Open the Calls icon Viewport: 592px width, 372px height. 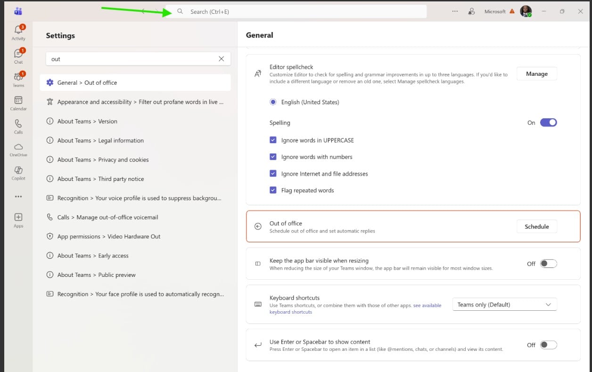[x=18, y=125]
